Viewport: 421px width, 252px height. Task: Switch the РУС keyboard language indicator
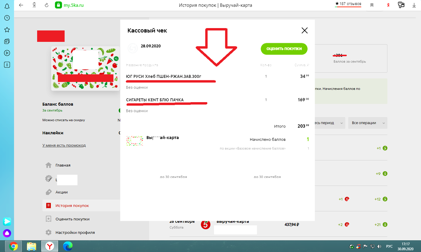point(389,246)
